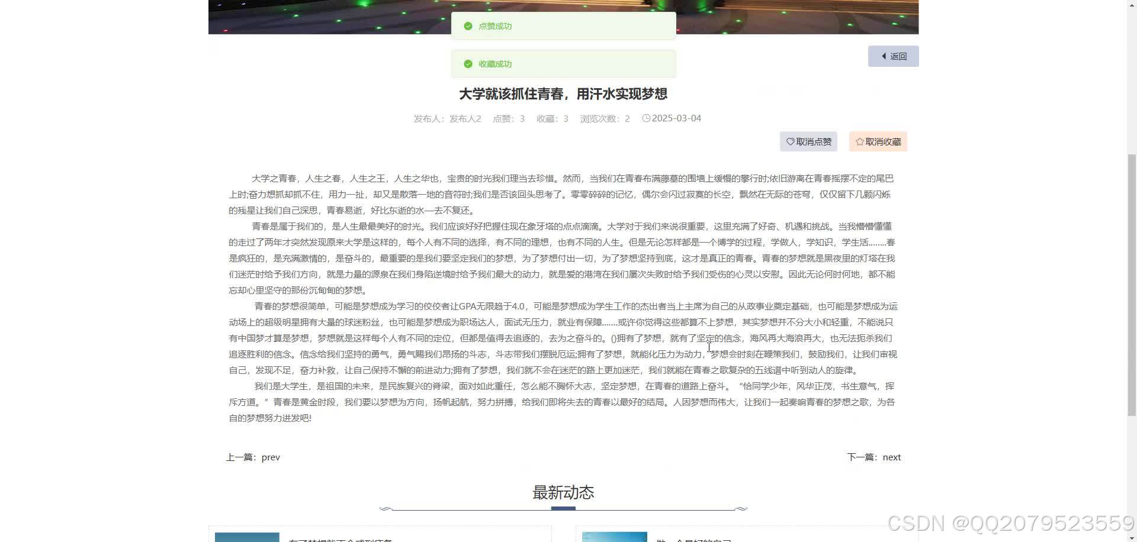Click green checkmark in 点赞成功 toast

(x=468, y=26)
